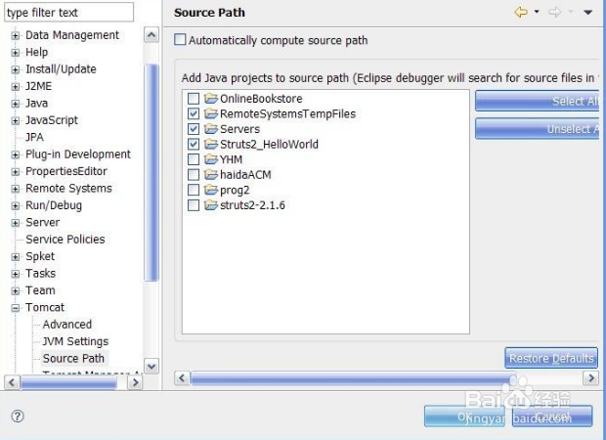The width and height of the screenshot is (606, 440).
Task: Check the struts2-2.1.6 project checkbox
Action: (x=194, y=205)
